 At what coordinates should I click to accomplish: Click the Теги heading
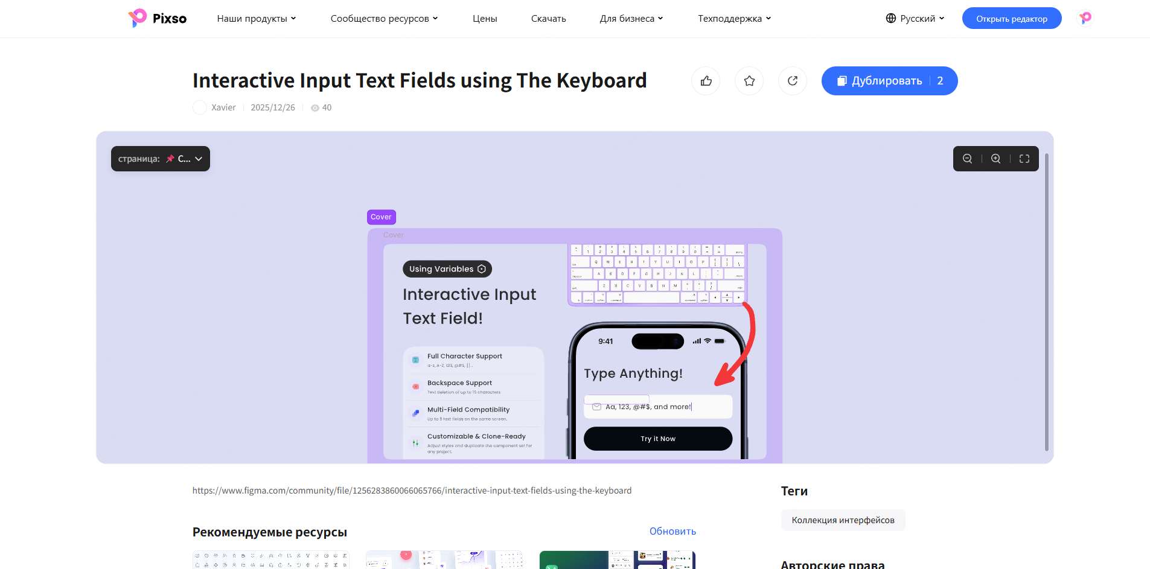(794, 491)
